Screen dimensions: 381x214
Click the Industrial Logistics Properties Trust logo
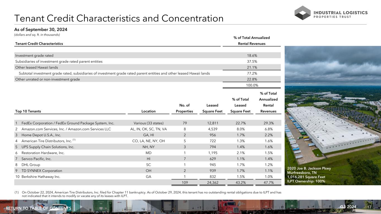[x=331, y=13]
